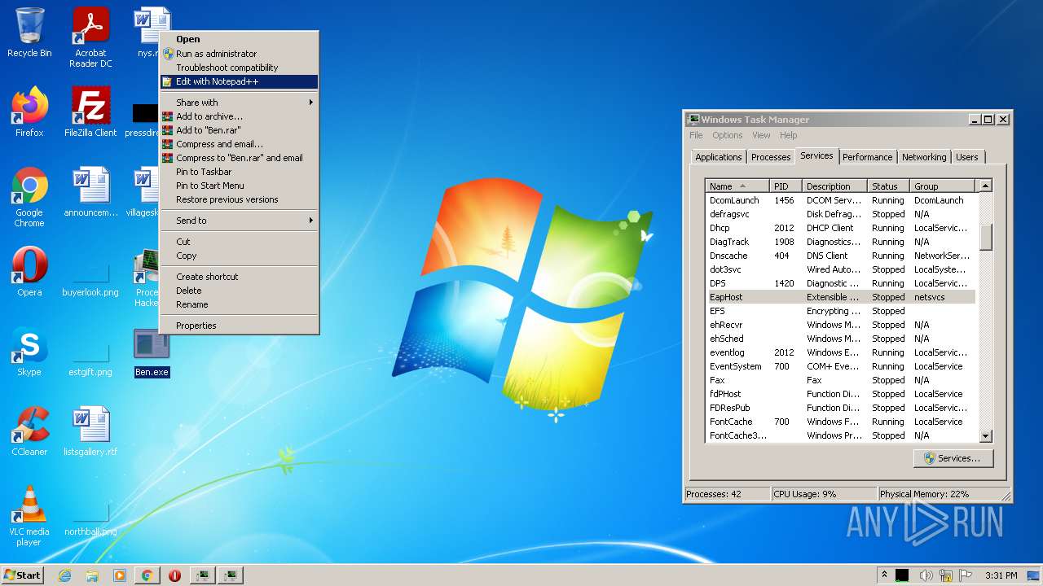Image resolution: width=1043 pixels, height=586 pixels.
Task: Choose Run as administrator
Action: click(x=239, y=54)
